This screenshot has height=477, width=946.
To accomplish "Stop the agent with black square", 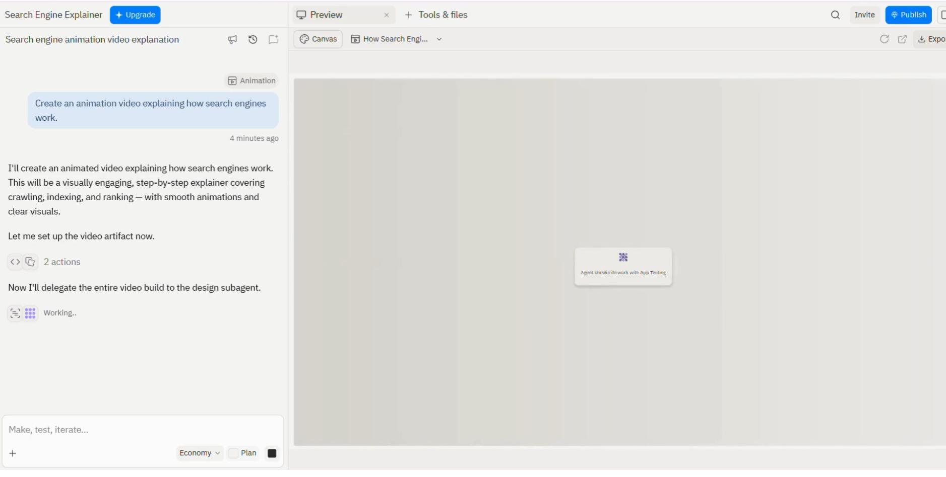I will pos(272,453).
